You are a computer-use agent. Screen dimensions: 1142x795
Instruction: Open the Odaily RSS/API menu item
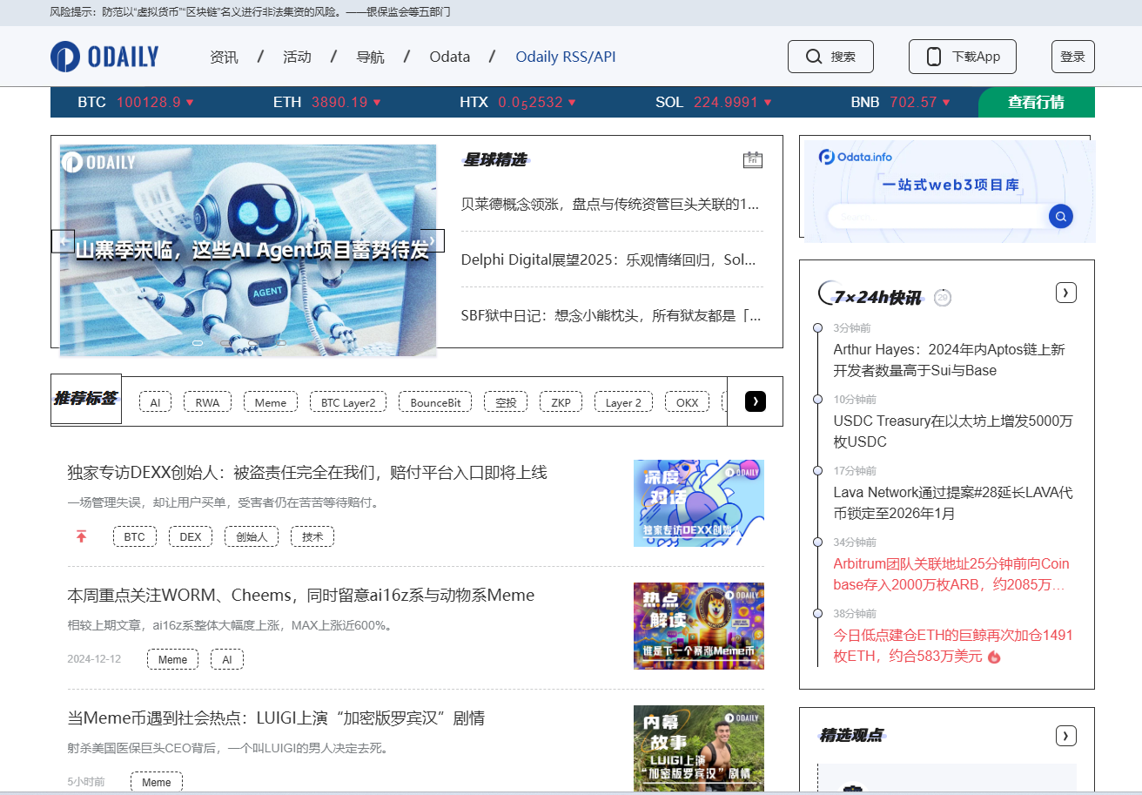566,56
